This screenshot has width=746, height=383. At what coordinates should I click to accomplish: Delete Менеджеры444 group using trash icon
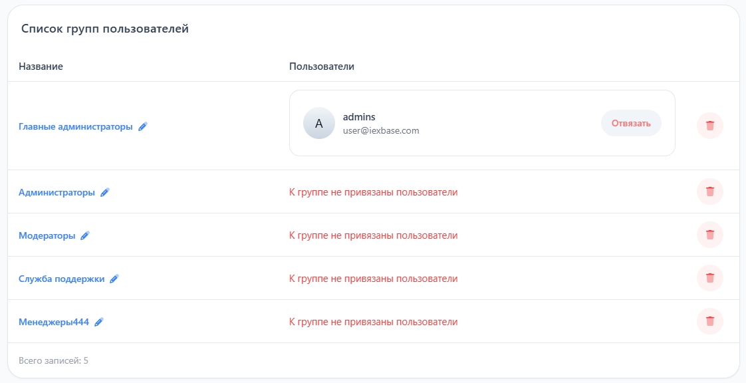tap(709, 321)
